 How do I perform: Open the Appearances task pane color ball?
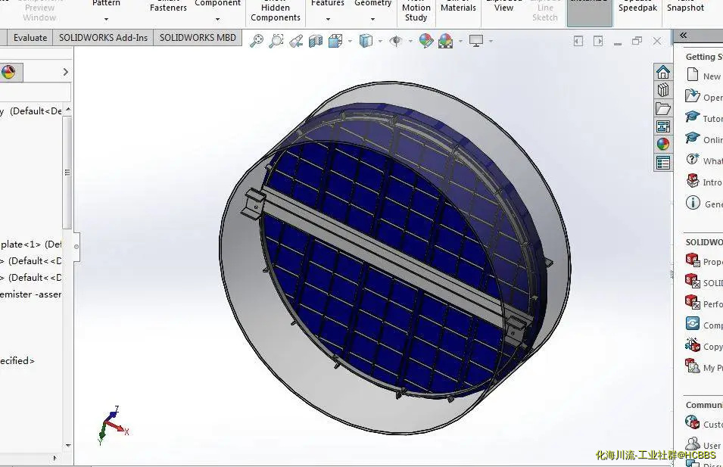pyautogui.click(x=663, y=145)
